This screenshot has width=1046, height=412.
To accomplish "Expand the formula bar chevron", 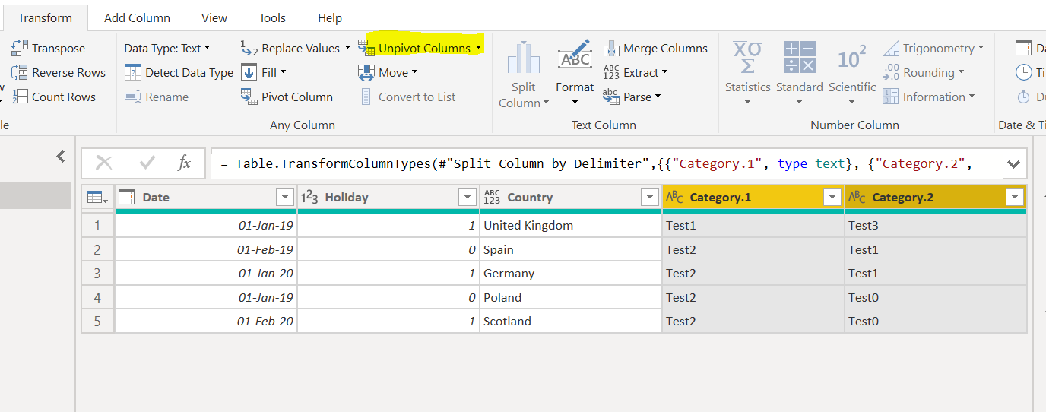I will click(1013, 163).
